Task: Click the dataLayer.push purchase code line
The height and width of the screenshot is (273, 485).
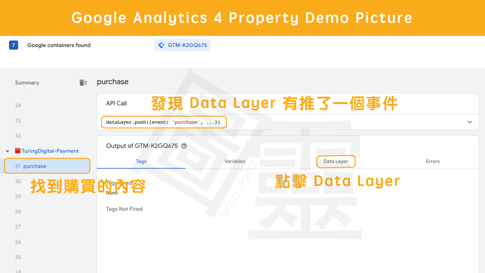Action: click(x=163, y=122)
